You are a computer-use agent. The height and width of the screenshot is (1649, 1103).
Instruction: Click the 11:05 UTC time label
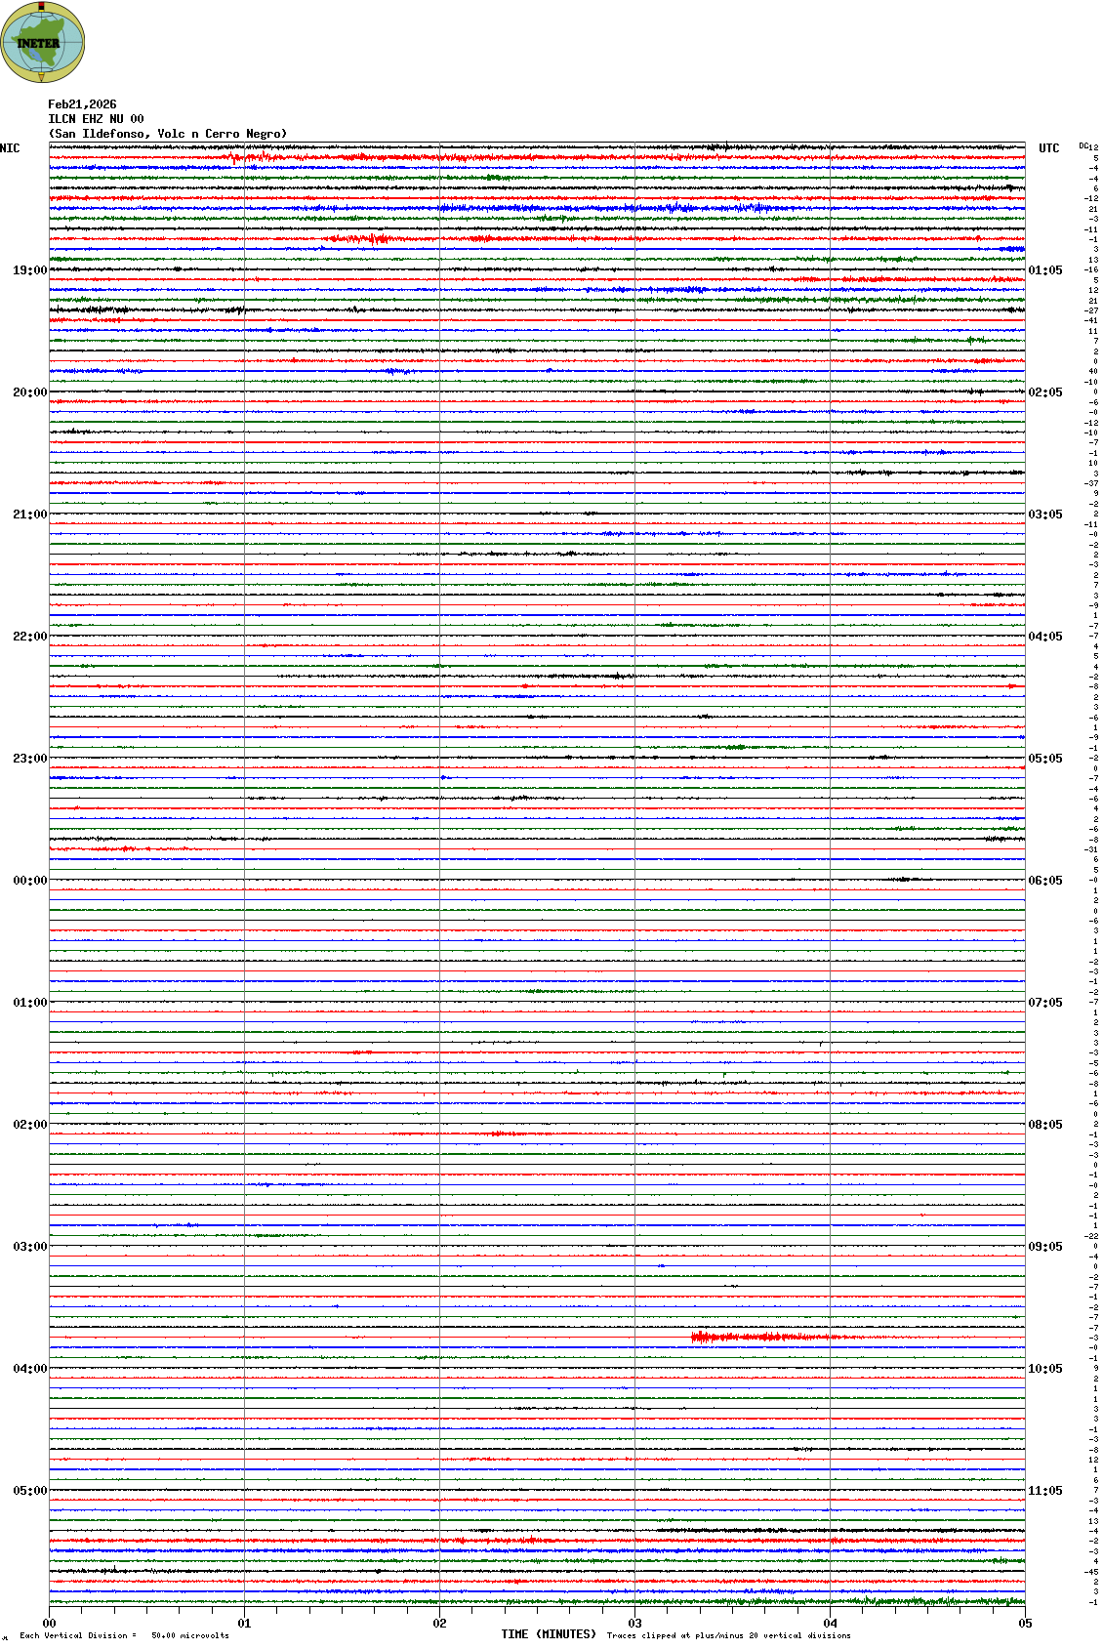pos(1045,1491)
